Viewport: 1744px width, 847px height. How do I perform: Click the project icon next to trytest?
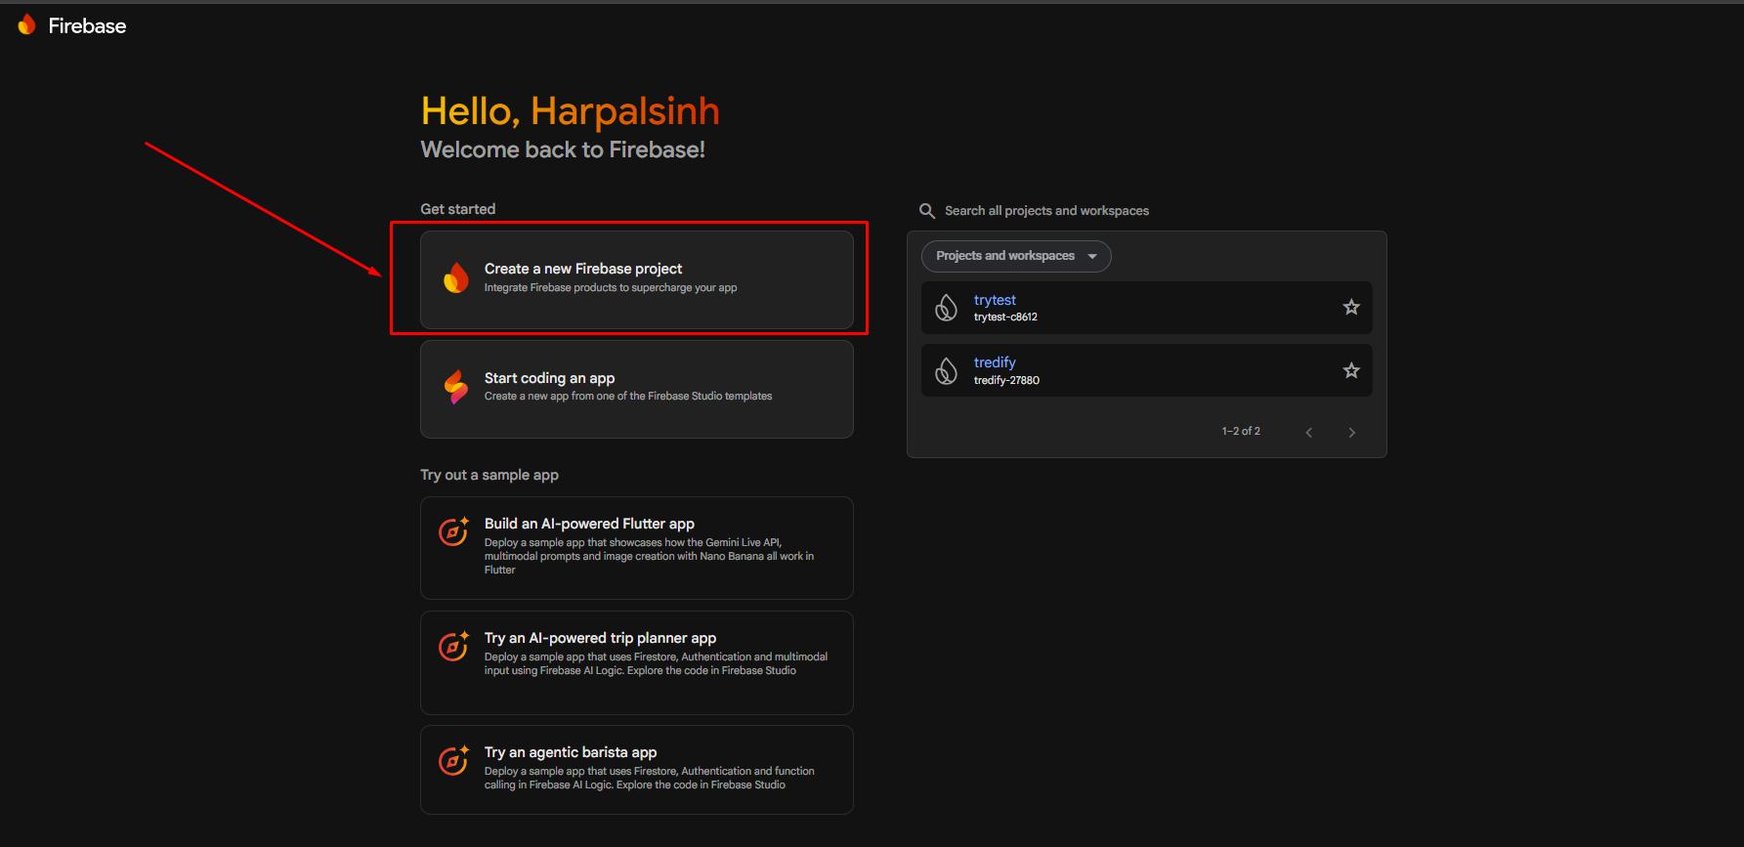[x=947, y=308]
